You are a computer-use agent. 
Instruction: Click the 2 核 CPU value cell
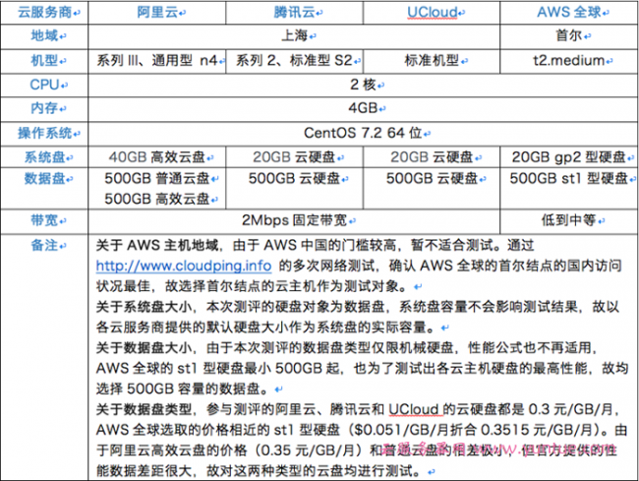pos(362,84)
